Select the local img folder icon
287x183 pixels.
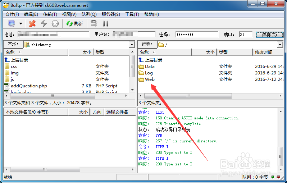coord(7,73)
